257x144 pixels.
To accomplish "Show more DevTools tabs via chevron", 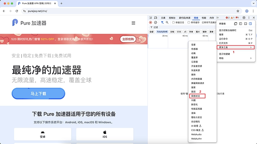I will (217, 18).
